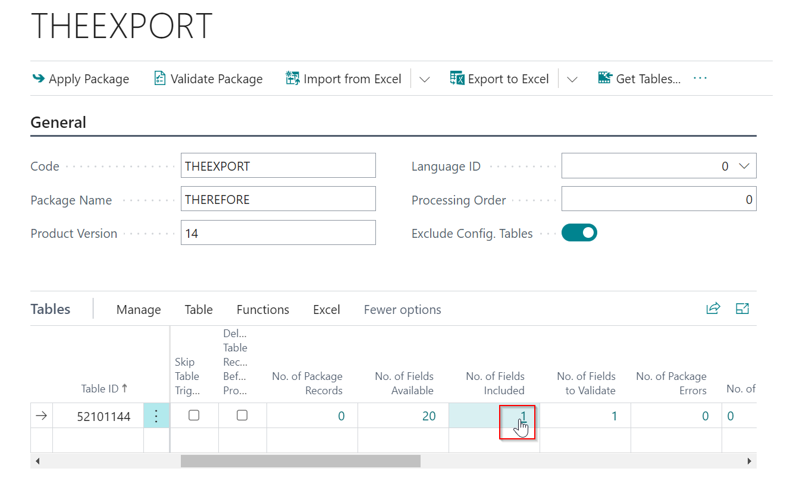Expand the Tables part to full page
The width and height of the screenshot is (790, 484).
(742, 308)
